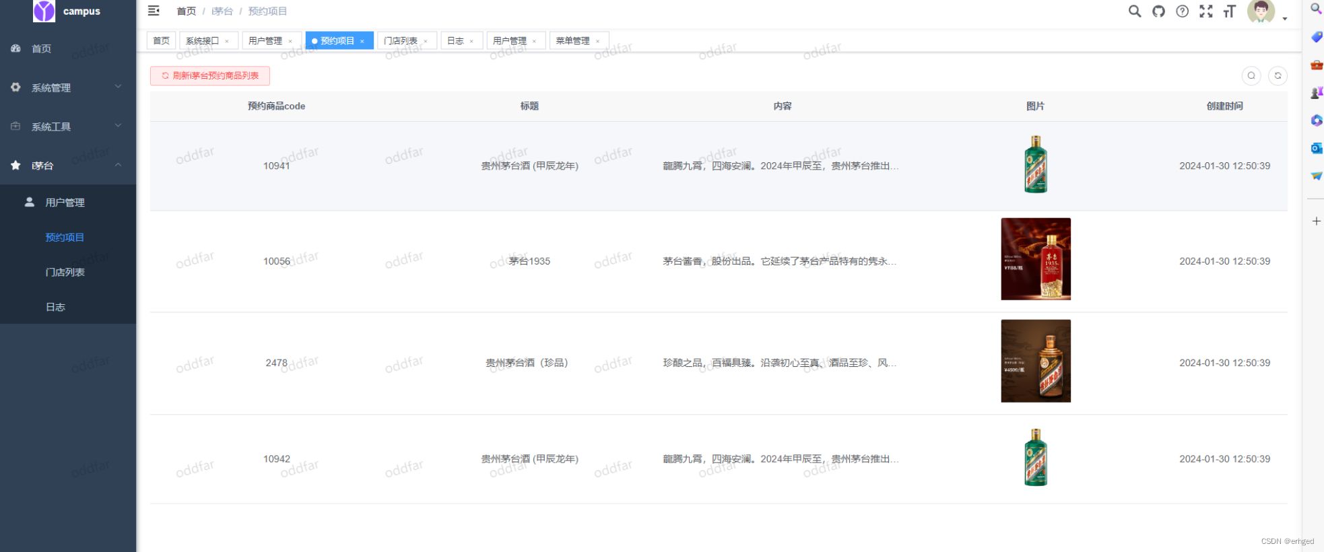Screen dimensions: 1324x552
Task: Select code cell 2478
Action: pyautogui.click(x=276, y=363)
